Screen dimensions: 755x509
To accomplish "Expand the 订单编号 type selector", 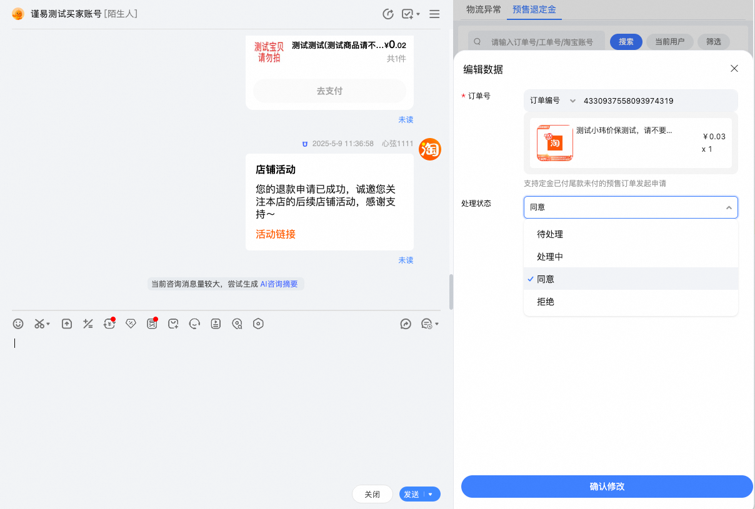I will tap(552, 101).
